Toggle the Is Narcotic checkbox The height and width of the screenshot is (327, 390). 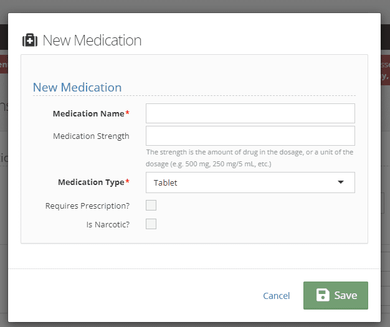(x=151, y=224)
